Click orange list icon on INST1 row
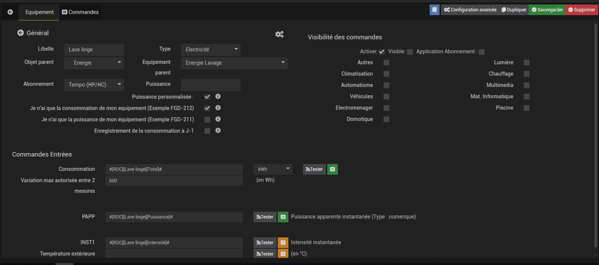 click(283, 243)
